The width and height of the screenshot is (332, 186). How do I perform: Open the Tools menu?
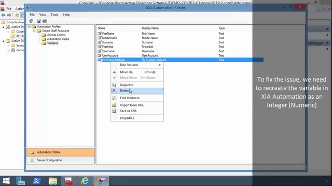click(x=54, y=15)
